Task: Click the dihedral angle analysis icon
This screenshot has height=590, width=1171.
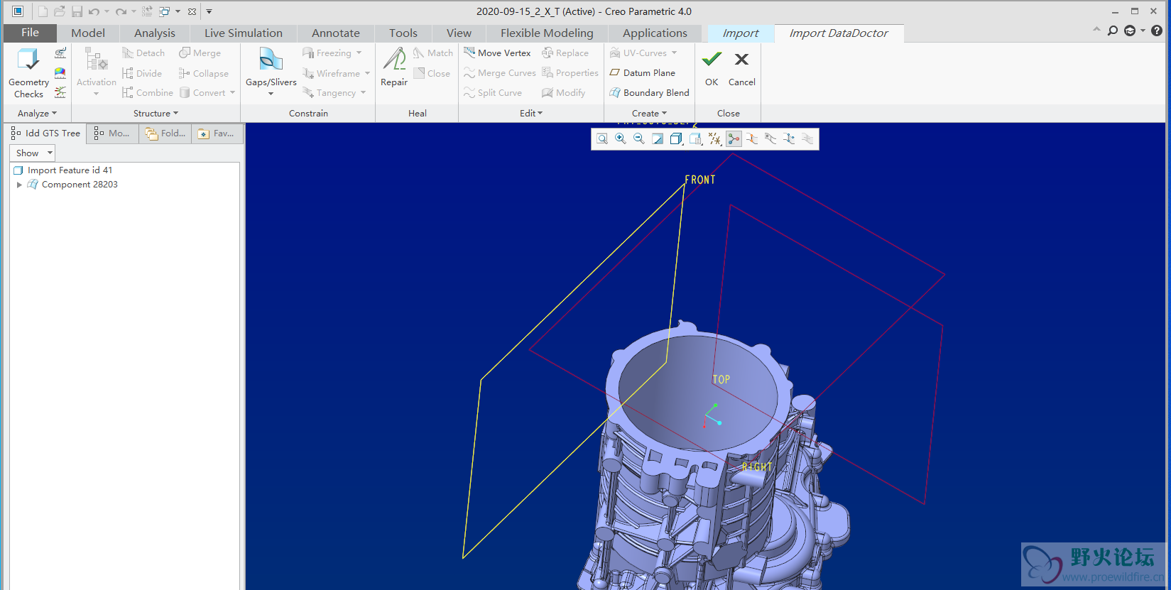Action: [60, 92]
